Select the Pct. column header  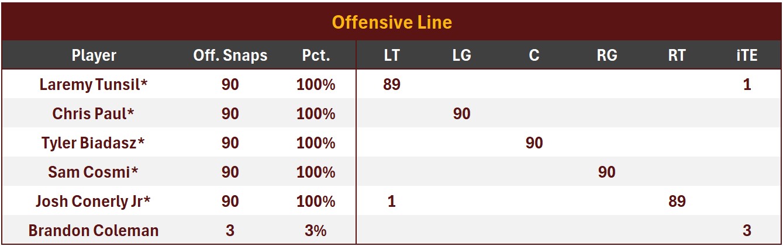tap(316, 56)
